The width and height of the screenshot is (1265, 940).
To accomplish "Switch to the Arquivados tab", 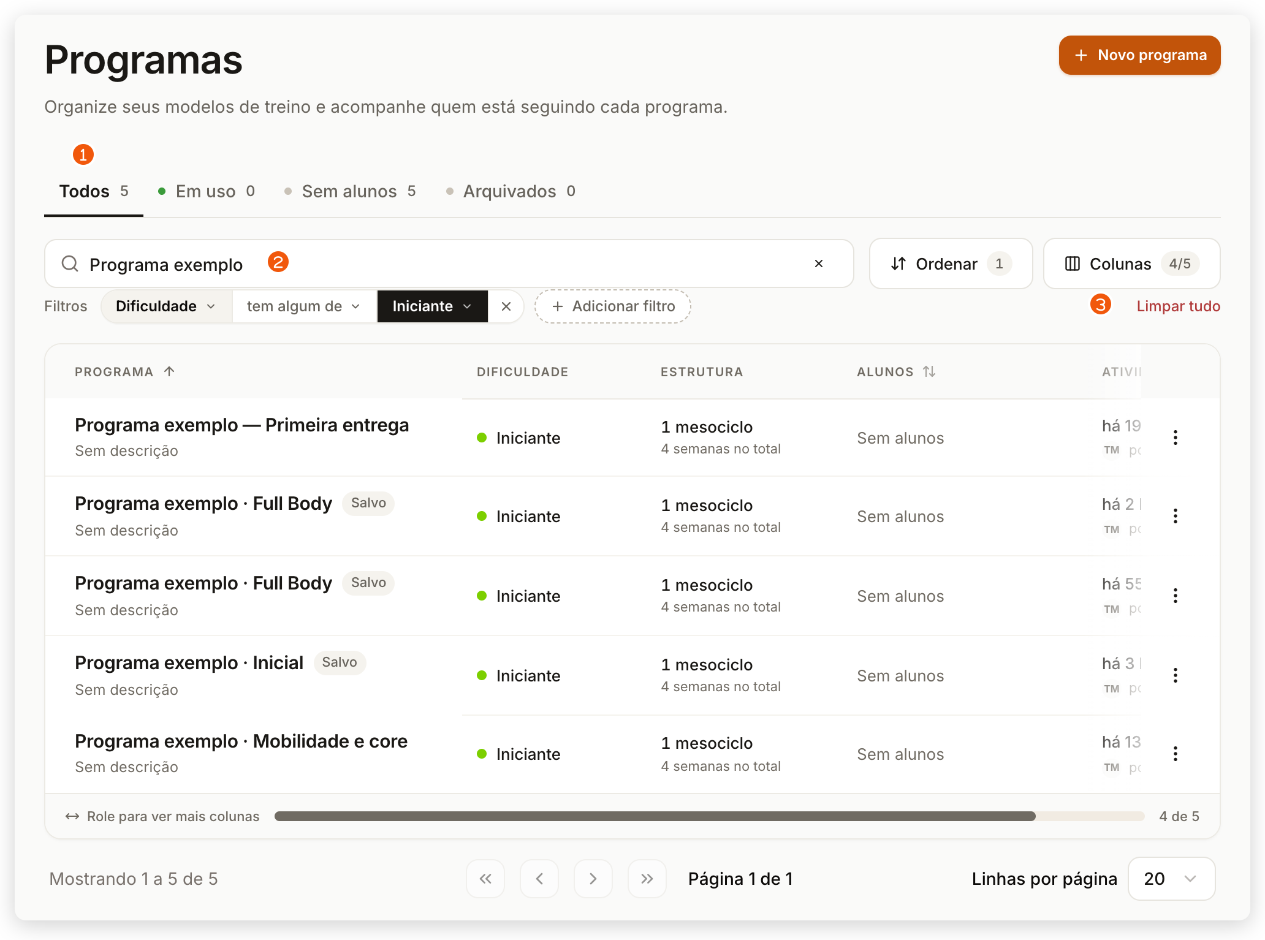I will click(x=511, y=191).
